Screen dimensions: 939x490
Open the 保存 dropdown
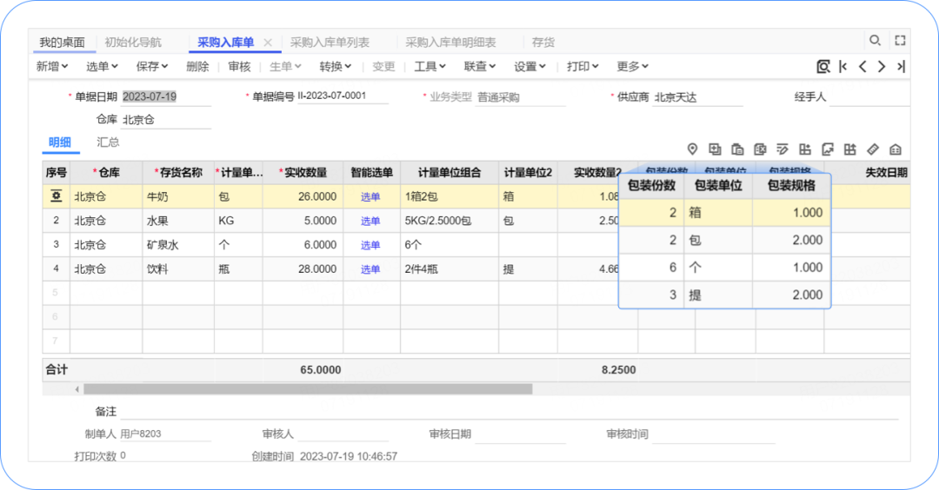[152, 67]
